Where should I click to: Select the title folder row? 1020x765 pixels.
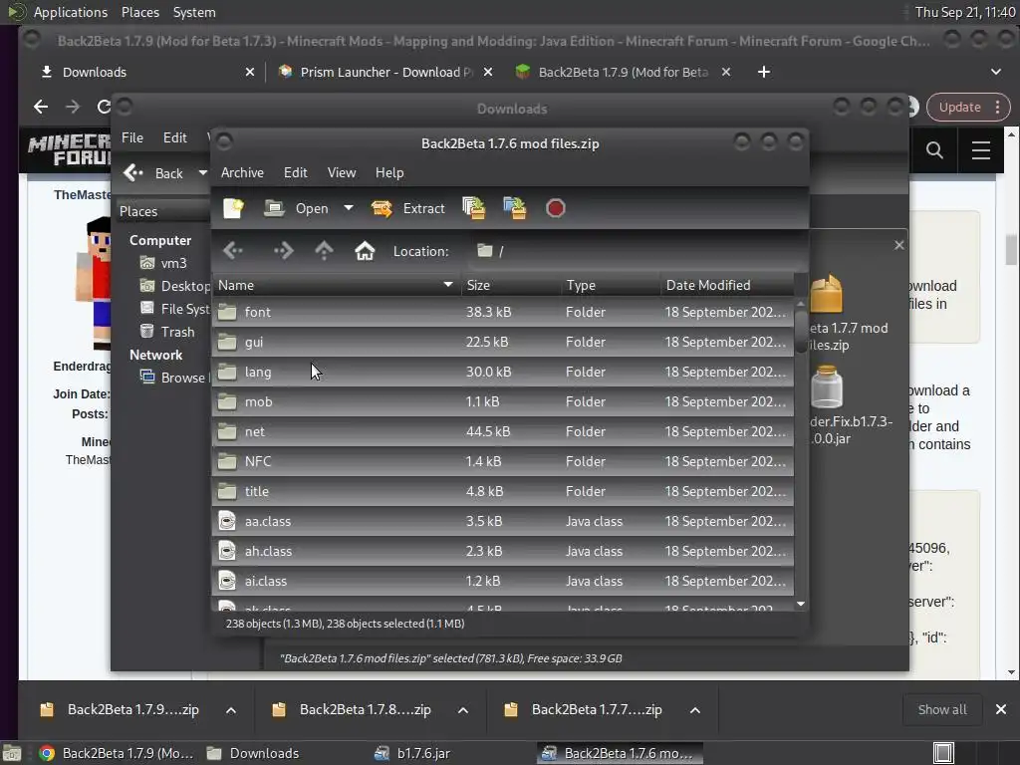[x=502, y=491]
